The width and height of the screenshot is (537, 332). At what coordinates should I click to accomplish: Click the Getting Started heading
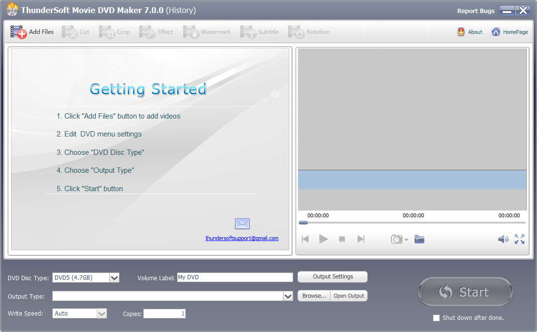pyautogui.click(x=148, y=89)
